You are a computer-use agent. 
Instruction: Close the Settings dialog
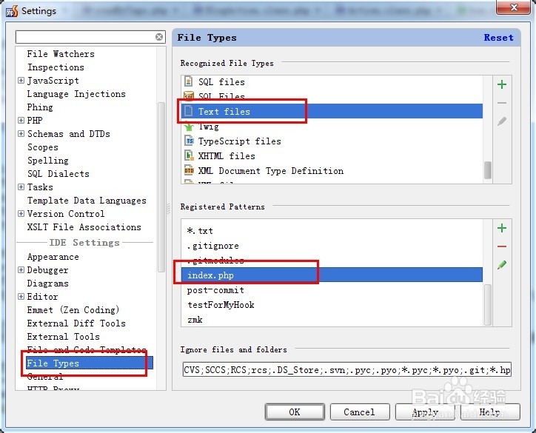pyautogui.click(x=514, y=7)
